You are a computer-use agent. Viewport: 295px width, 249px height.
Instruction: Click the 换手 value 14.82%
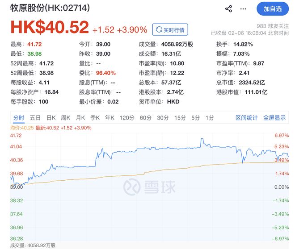243,44
